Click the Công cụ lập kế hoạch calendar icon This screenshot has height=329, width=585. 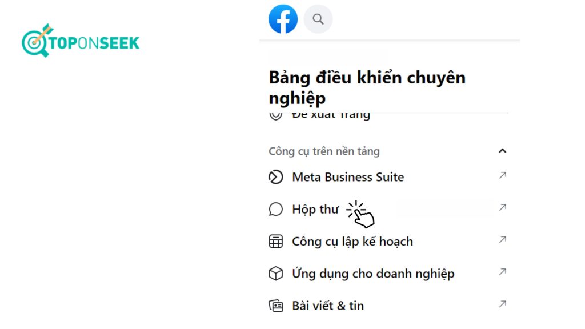pos(276,242)
